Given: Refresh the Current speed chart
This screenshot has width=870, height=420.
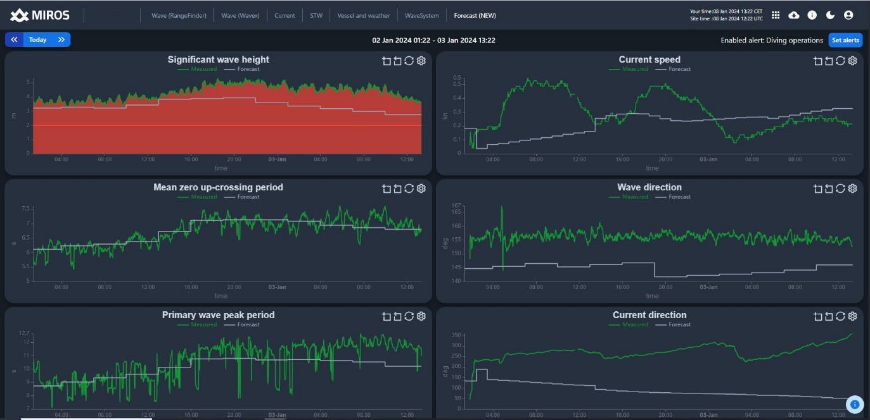Looking at the screenshot, I should (840, 61).
